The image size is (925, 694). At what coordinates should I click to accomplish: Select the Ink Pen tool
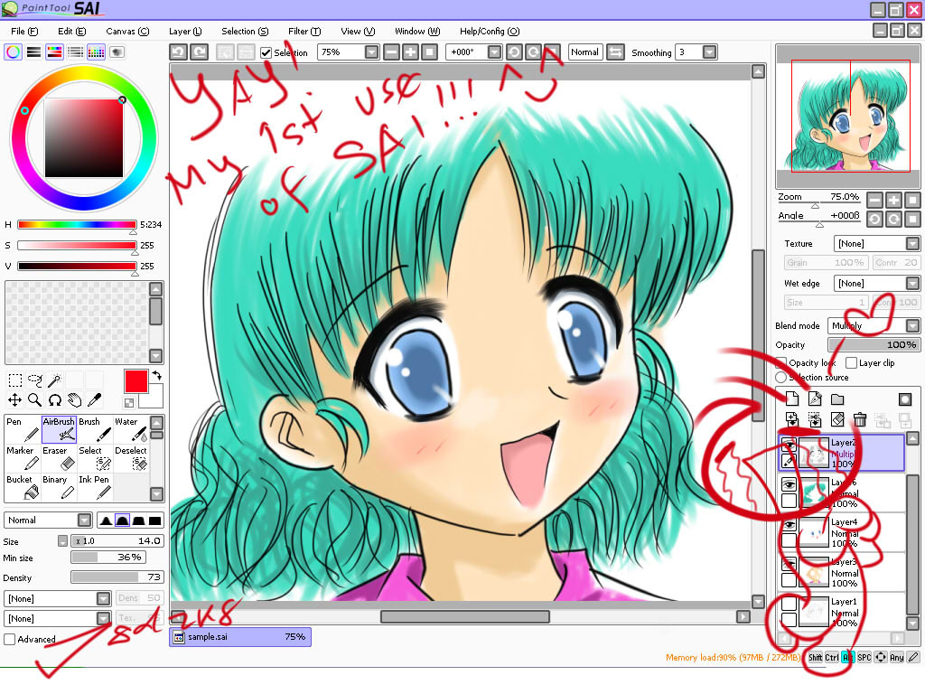coord(94,487)
